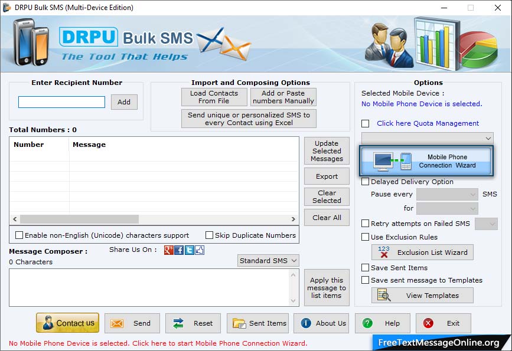Click the thumbs-up like icon

tap(200, 250)
